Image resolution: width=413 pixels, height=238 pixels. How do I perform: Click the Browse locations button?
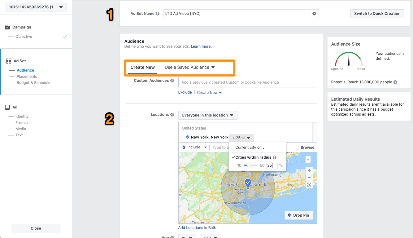tap(307, 148)
